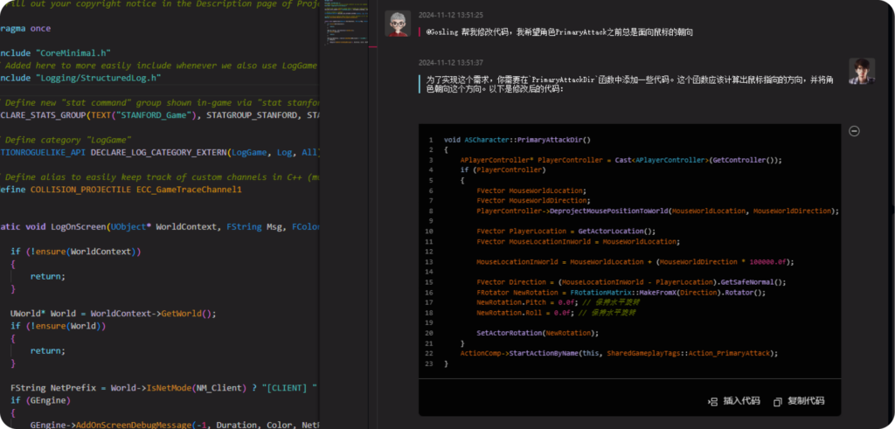
Task: Click the AI assistant avatar on right
Action: tap(862, 71)
